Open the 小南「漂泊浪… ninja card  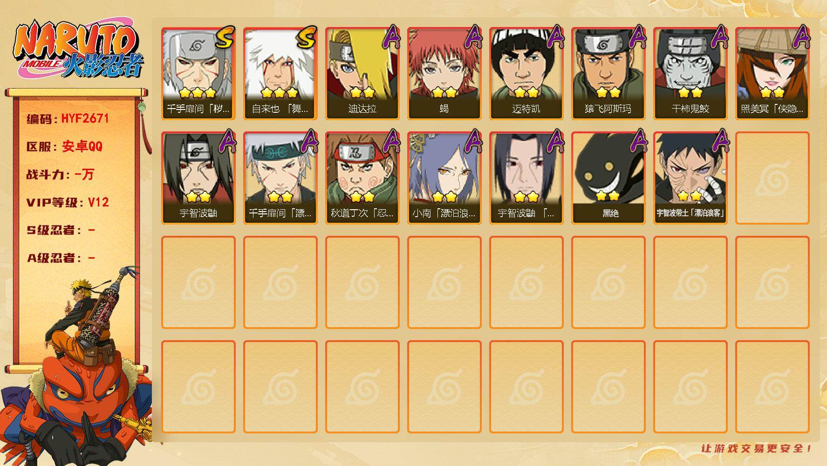(x=444, y=178)
